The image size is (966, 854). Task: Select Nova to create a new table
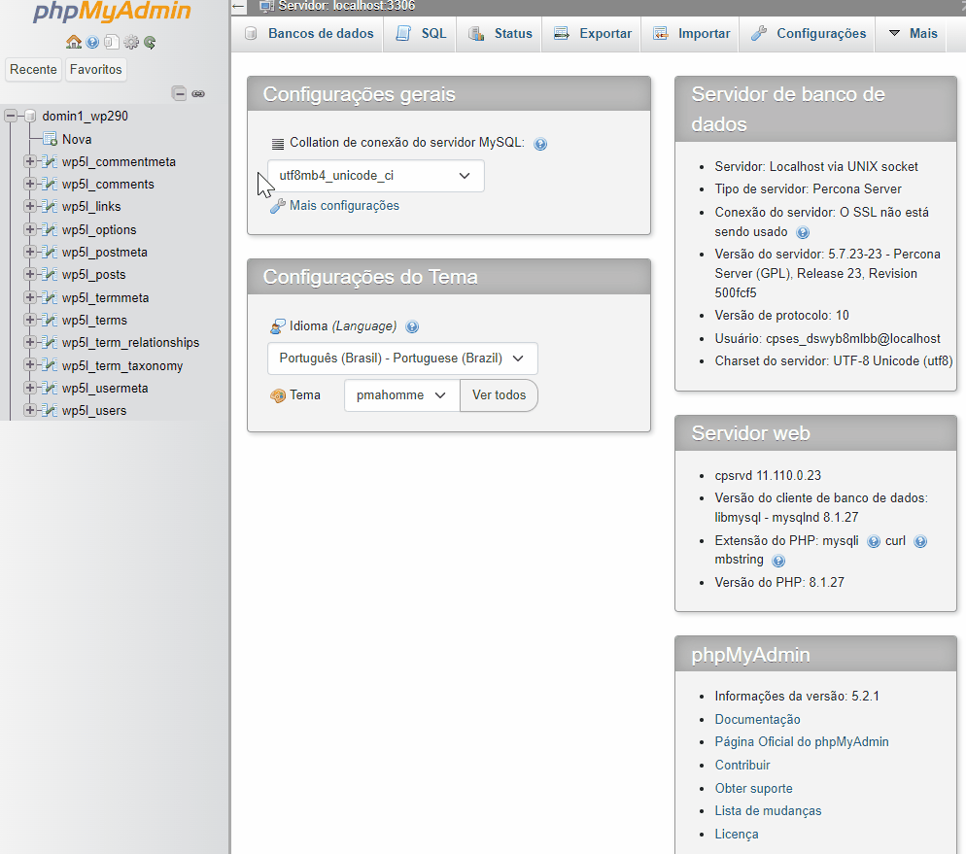click(77, 139)
